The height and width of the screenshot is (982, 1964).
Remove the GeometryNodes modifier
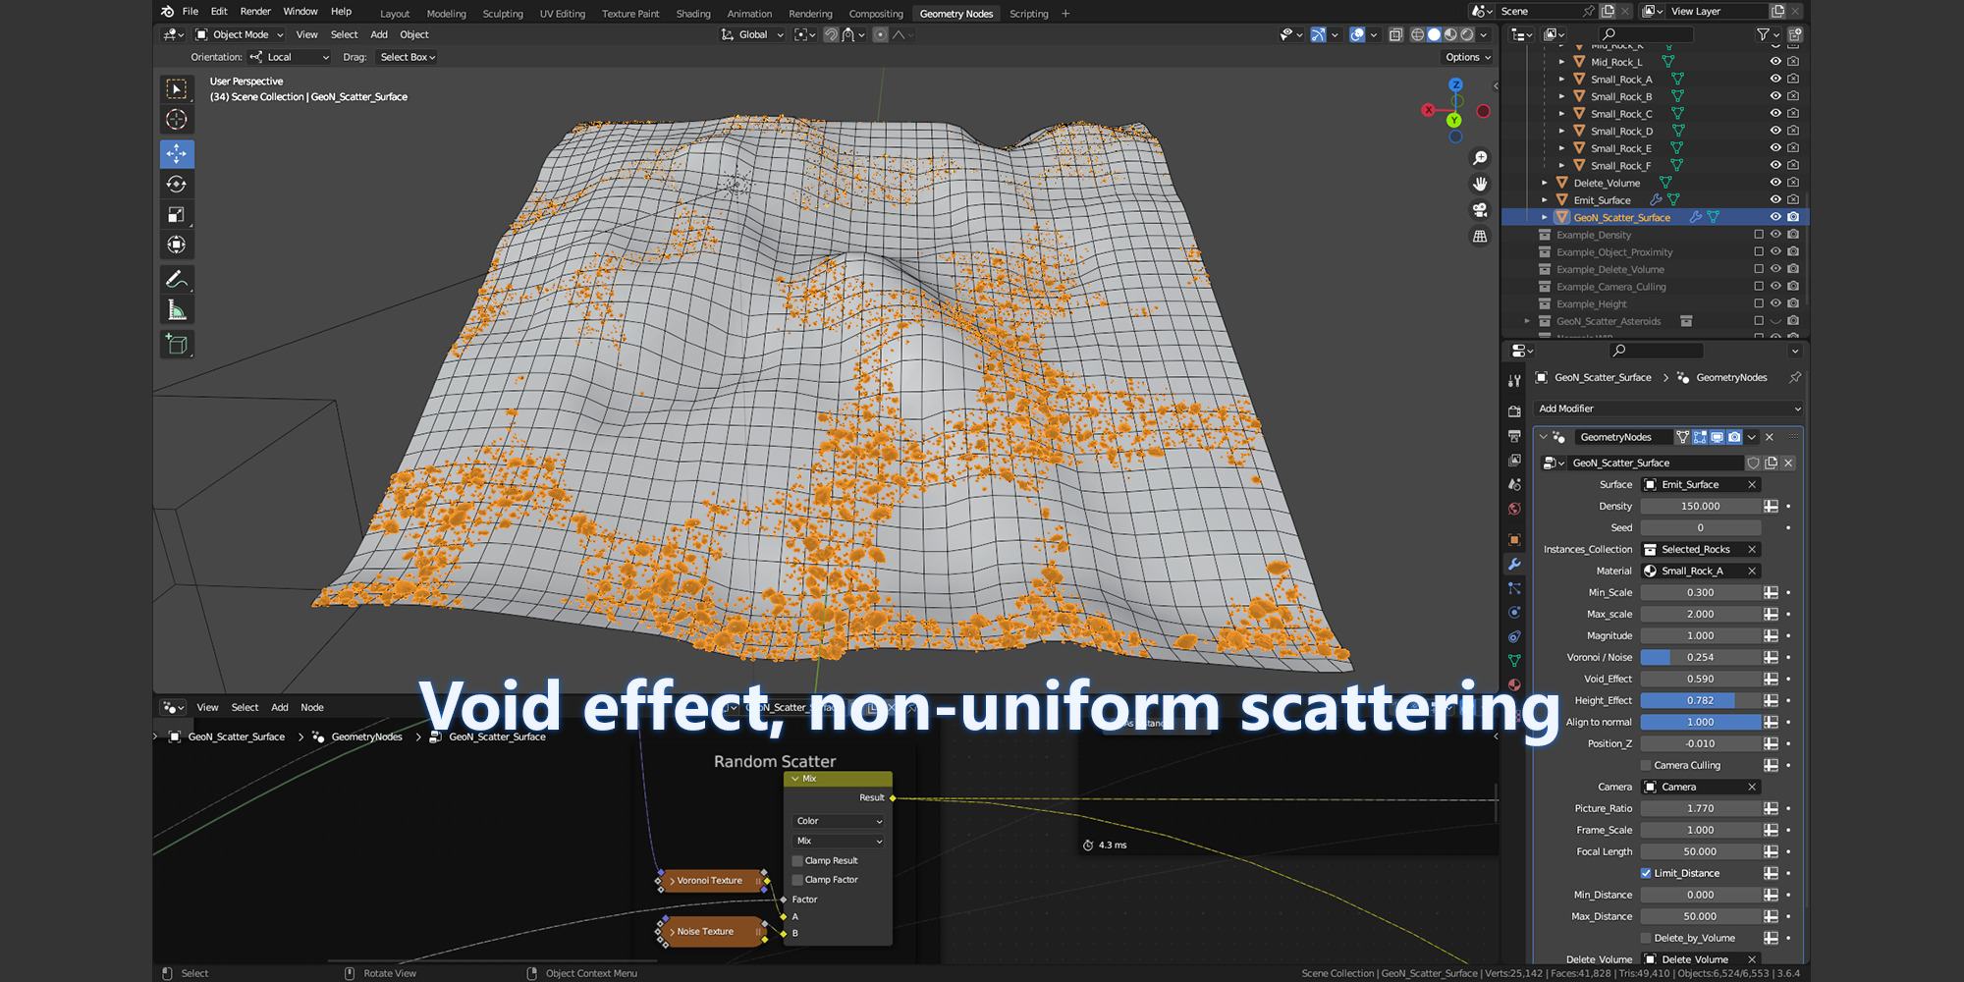1770,437
